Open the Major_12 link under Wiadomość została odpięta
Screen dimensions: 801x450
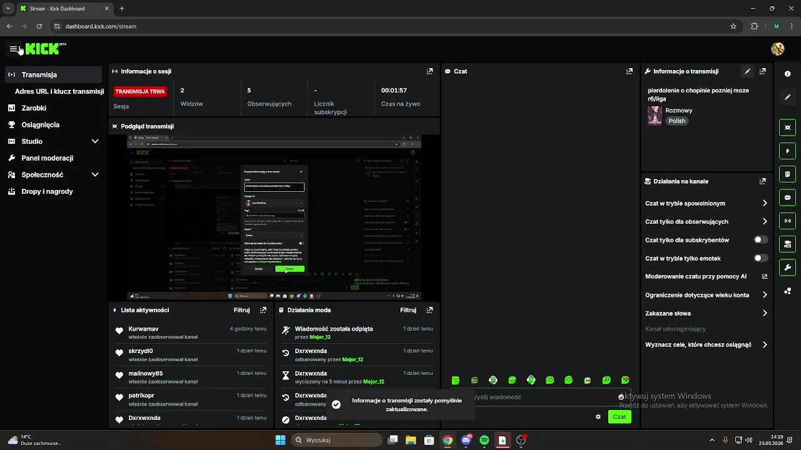point(320,337)
